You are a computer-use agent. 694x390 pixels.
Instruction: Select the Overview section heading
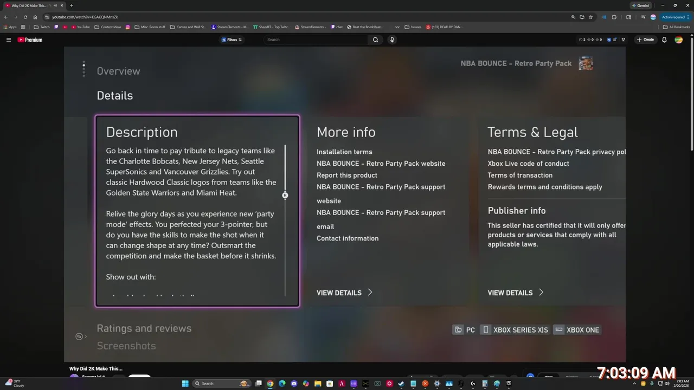(x=118, y=71)
